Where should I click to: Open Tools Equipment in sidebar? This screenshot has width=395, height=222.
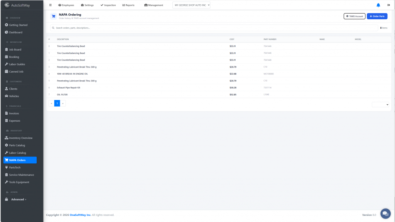[19, 182]
